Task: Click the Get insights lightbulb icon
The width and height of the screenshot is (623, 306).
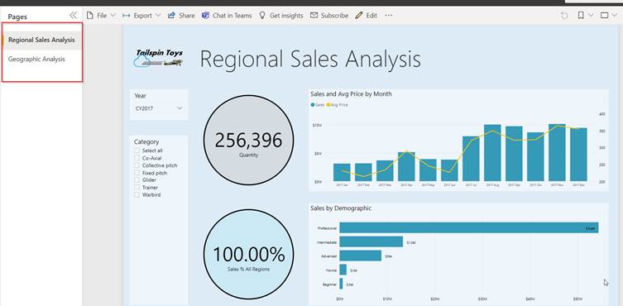Action: click(261, 16)
